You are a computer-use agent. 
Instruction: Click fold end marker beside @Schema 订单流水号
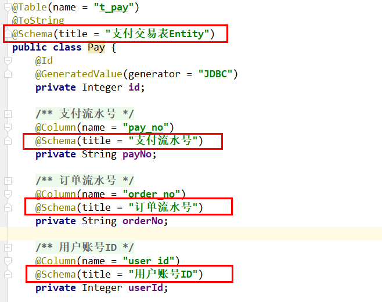pos(8,207)
